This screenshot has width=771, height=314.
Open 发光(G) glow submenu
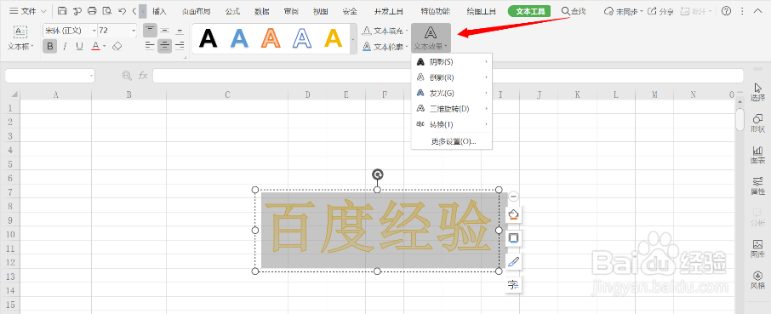click(452, 93)
